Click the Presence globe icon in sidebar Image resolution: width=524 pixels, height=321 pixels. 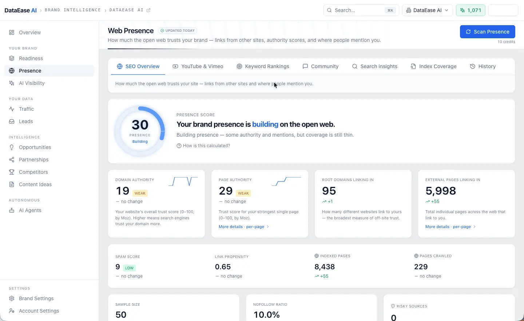(12, 71)
